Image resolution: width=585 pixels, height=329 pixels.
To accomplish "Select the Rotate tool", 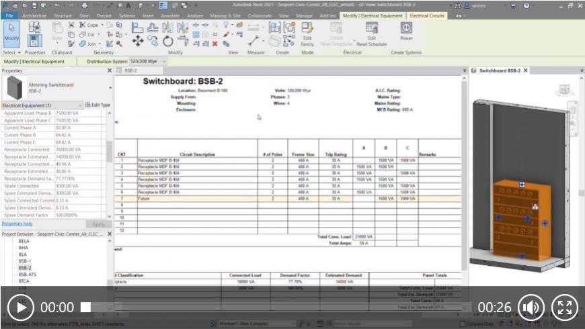I will coord(168,41).
